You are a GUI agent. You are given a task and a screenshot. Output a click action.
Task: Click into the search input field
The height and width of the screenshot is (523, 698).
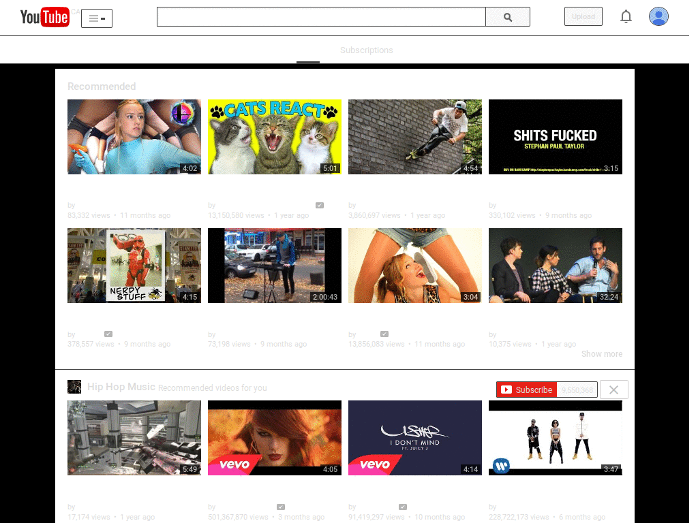[x=321, y=17]
